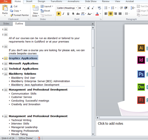Toggle center text alignment
148x140 pixels.
point(110,14)
